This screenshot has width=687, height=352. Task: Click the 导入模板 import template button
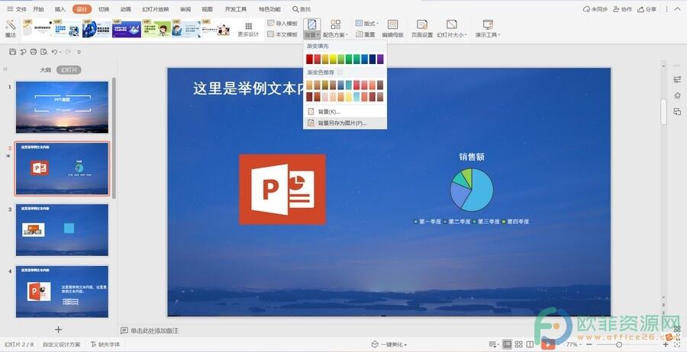282,23
